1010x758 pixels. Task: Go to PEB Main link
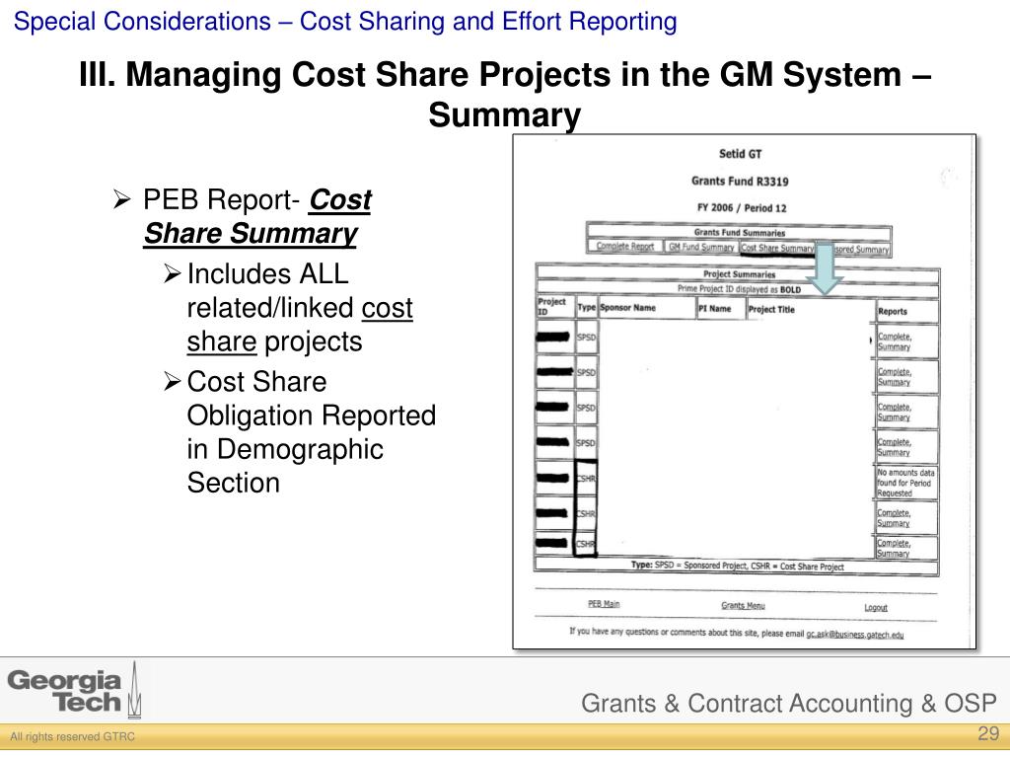click(604, 604)
